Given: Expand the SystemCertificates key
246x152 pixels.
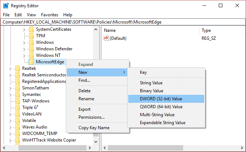Looking at the screenshot, I should coord(24,30).
